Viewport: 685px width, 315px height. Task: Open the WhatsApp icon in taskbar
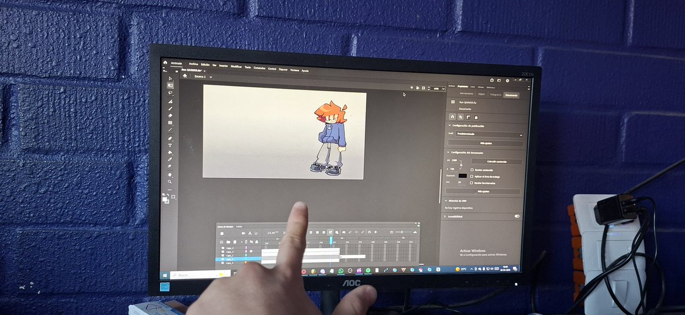(341, 271)
